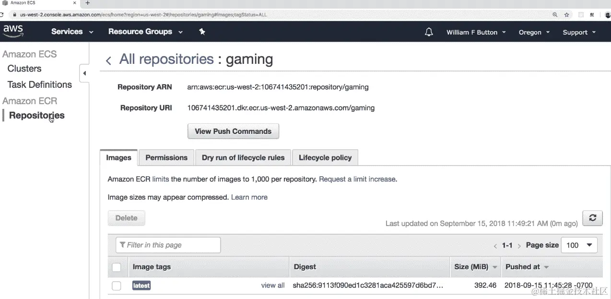Viewport: 611px width, 299px height.
Task: Open the notifications bell icon
Action: pyautogui.click(x=429, y=32)
